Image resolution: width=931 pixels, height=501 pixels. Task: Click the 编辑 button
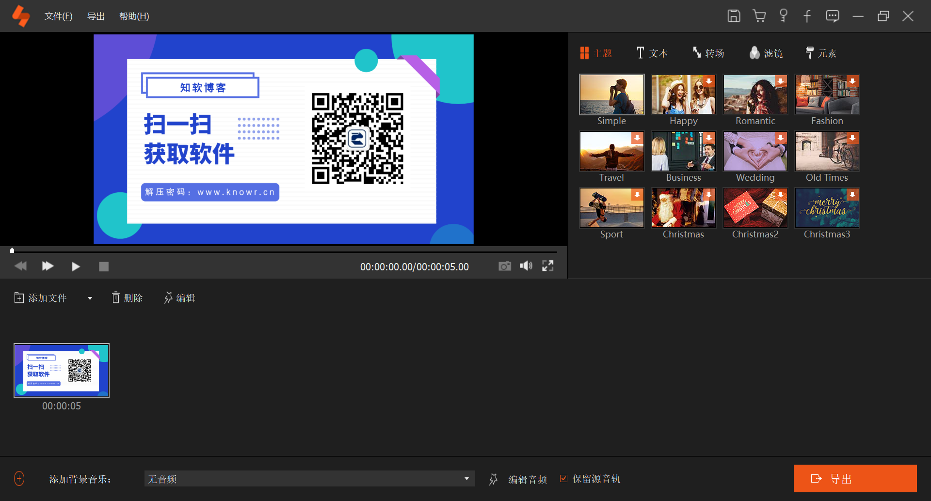179,298
